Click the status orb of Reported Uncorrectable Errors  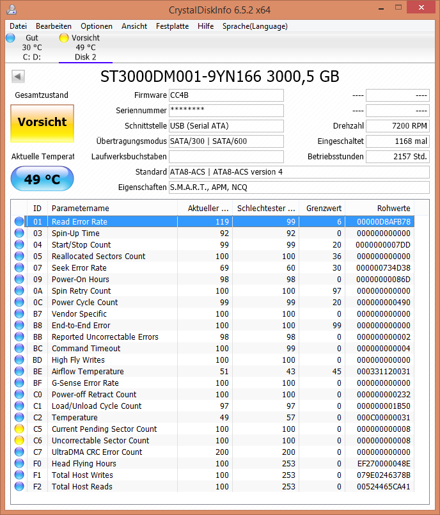tap(19, 337)
